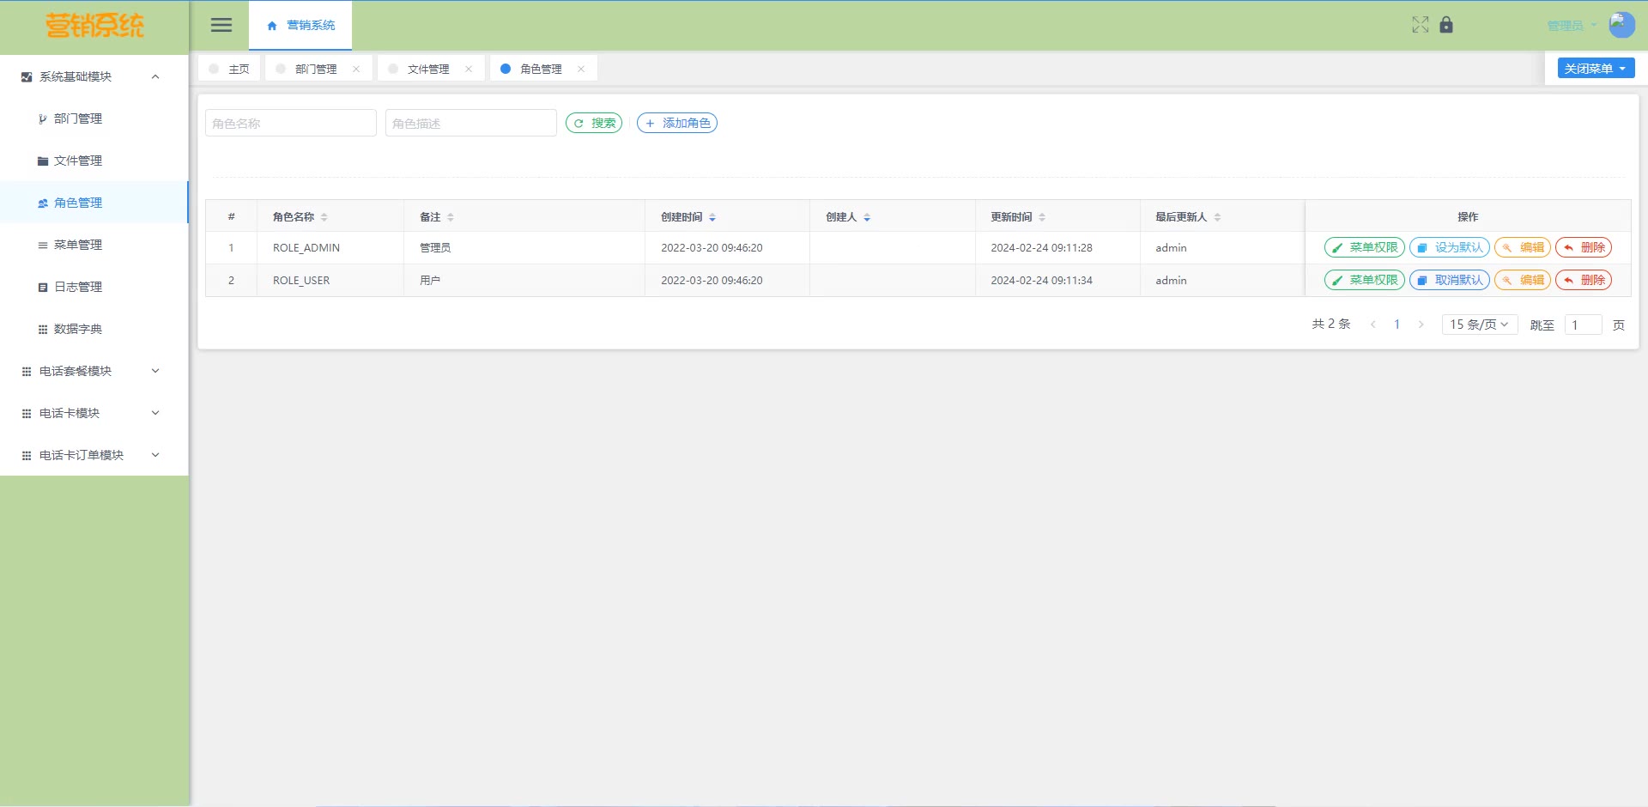Focus the 角色描述 search field
1648x807 pixels.
pos(471,124)
